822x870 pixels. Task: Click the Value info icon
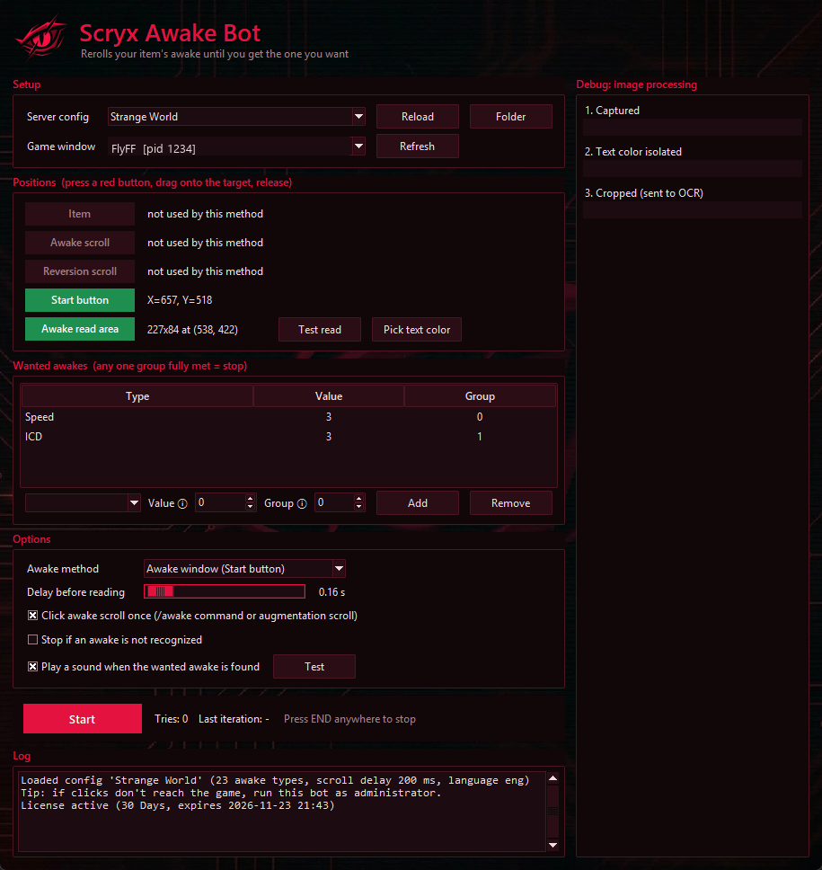(x=182, y=504)
